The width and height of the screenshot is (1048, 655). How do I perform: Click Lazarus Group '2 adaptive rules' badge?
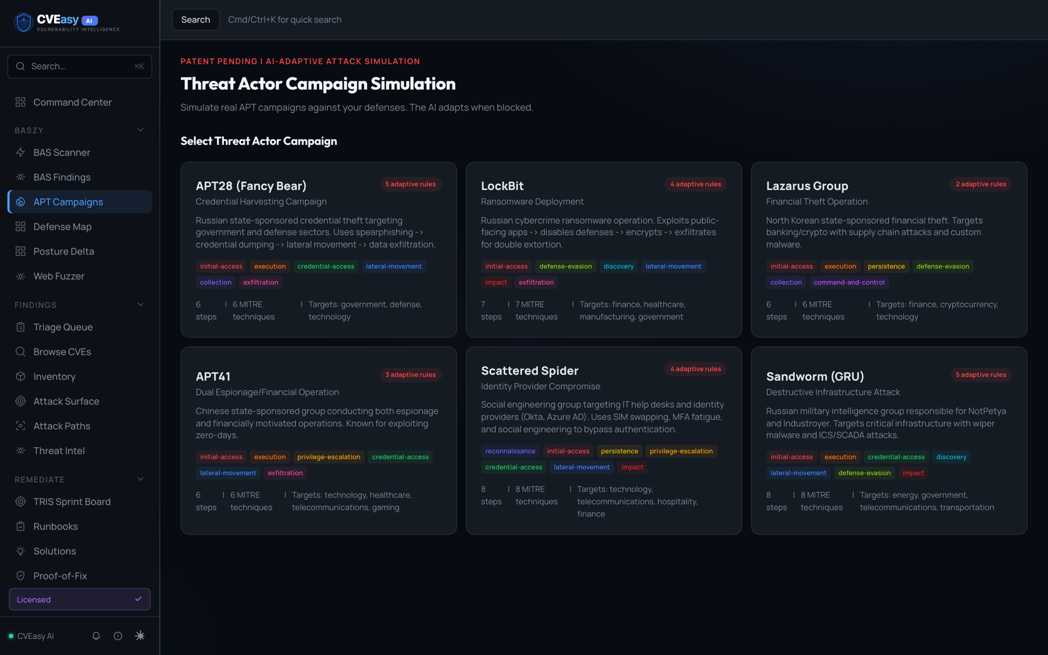[981, 184]
